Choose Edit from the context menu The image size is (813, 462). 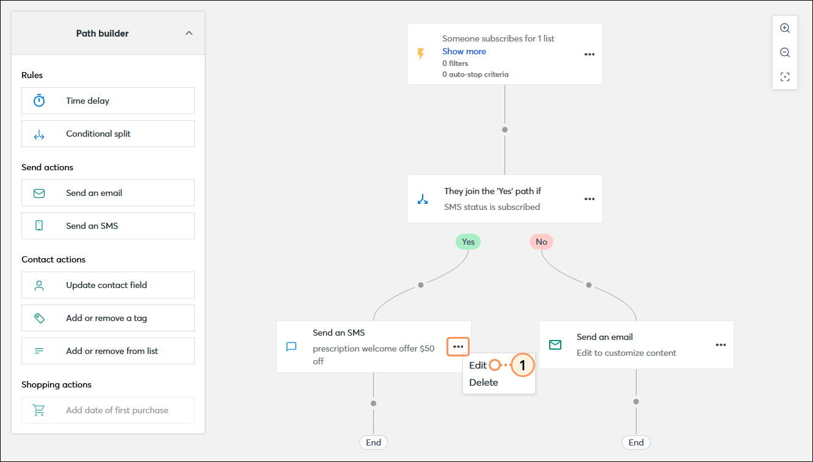[477, 365]
